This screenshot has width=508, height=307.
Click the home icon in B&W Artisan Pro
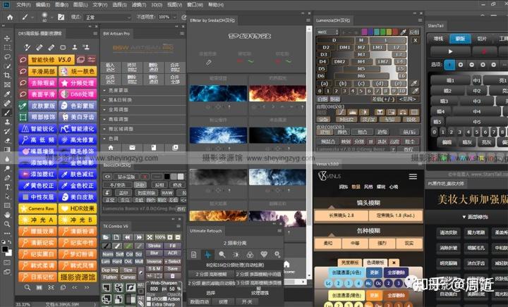coord(111,148)
